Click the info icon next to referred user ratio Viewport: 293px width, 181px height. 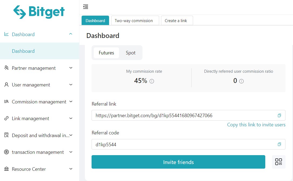(241, 81)
